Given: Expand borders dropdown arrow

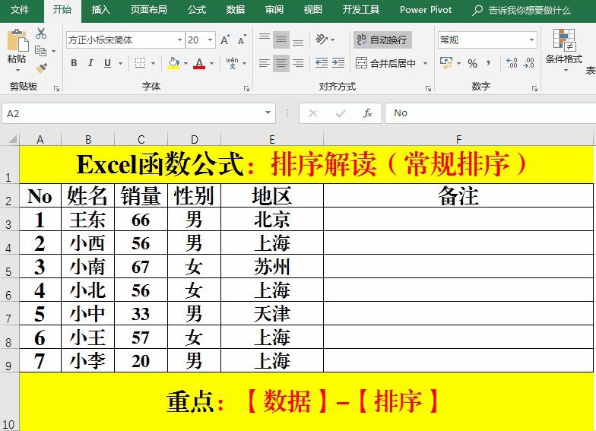Looking at the screenshot, I should pos(154,64).
